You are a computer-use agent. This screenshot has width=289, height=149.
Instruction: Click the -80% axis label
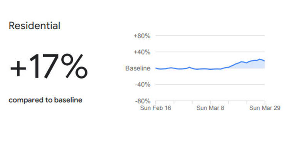pyautogui.click(x=143, y=101)
